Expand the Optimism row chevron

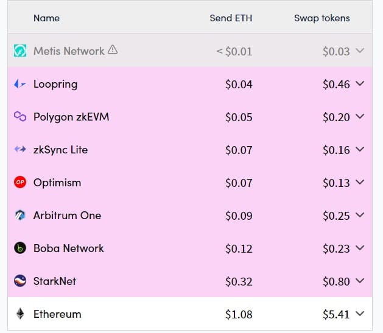(x=360, y=182)
